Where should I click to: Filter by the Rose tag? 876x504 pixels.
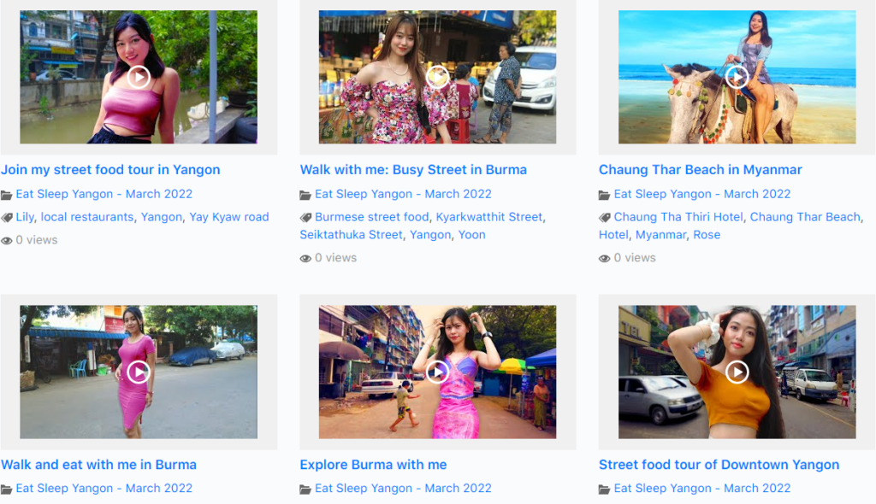(x=707, y=235)
